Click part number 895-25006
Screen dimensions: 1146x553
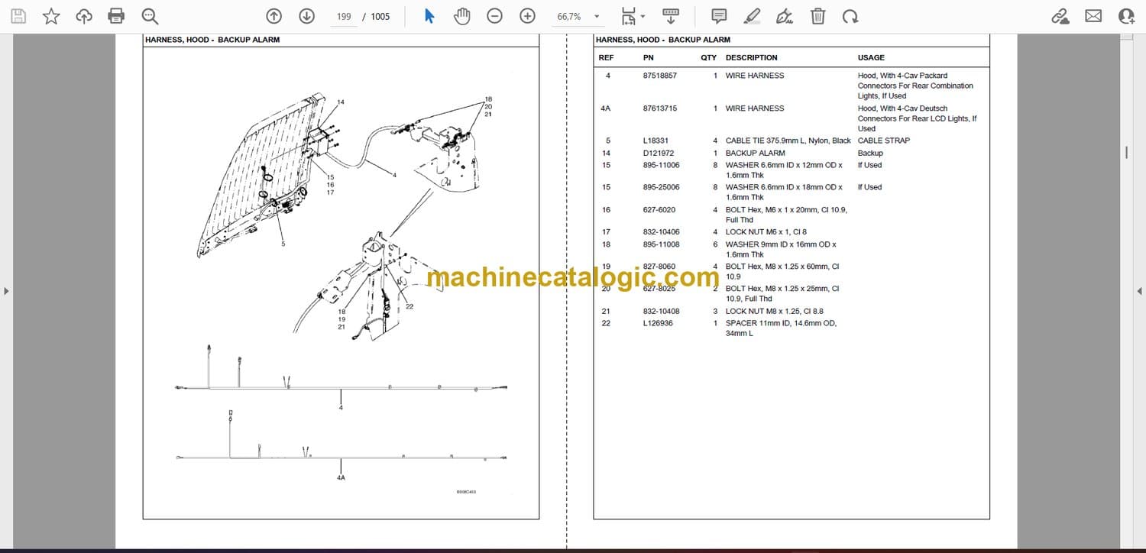coord(662,187)
